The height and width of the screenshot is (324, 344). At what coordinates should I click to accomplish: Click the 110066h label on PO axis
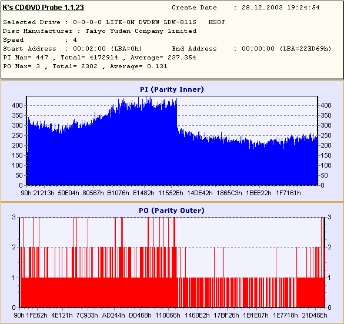[x=168, y=315]
